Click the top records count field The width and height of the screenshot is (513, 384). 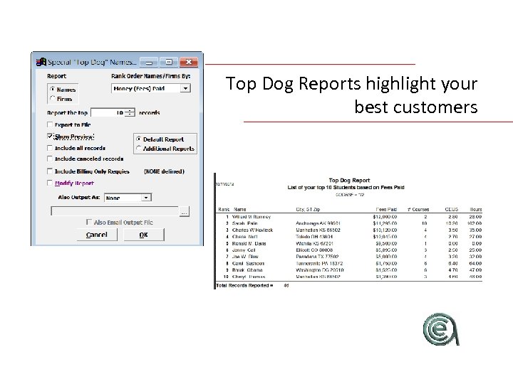click(108, 112)
